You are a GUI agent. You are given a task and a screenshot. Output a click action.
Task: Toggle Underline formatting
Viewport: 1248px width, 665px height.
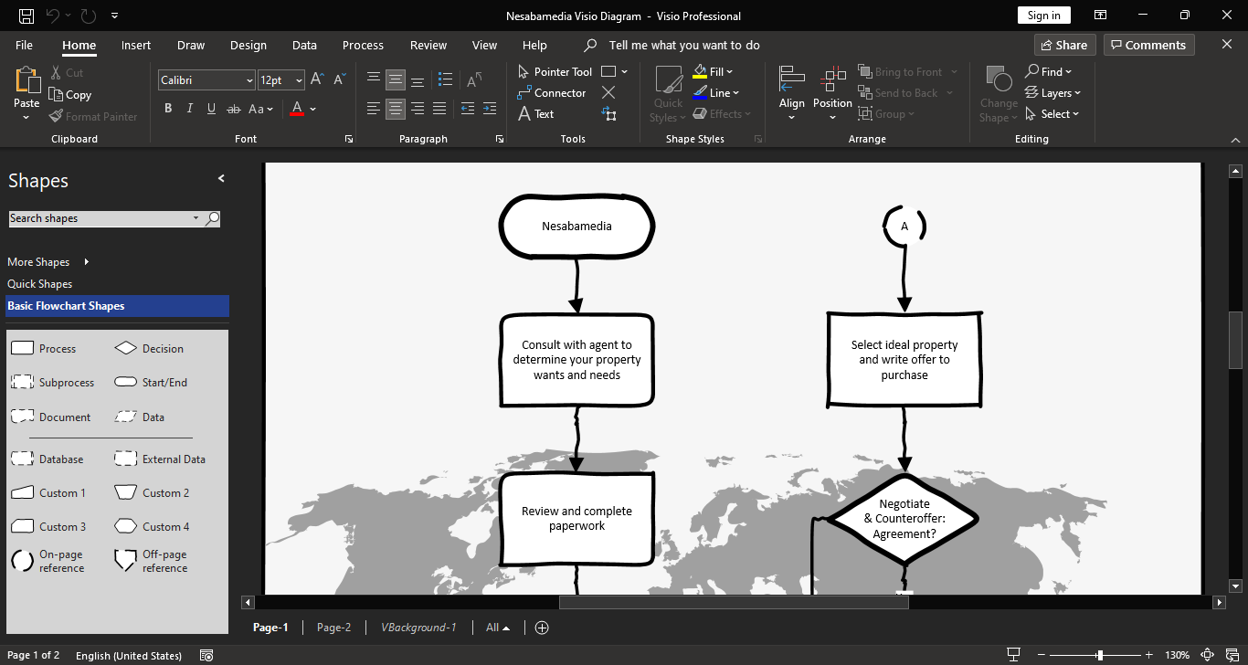coord(211,109)
